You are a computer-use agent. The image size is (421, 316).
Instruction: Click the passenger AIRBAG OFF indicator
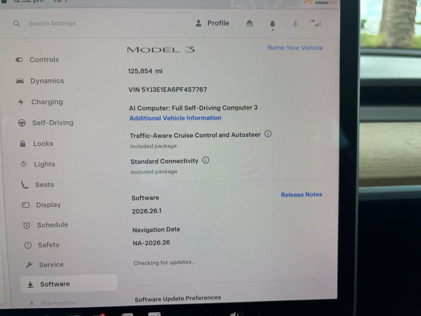[320, 3]
